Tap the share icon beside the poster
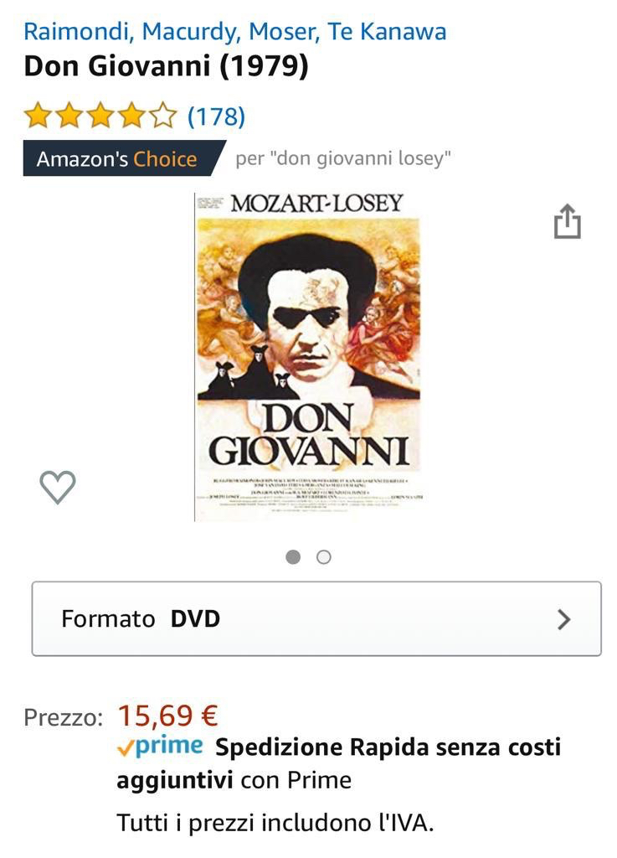Screen dimensions: 617x858 568,221
